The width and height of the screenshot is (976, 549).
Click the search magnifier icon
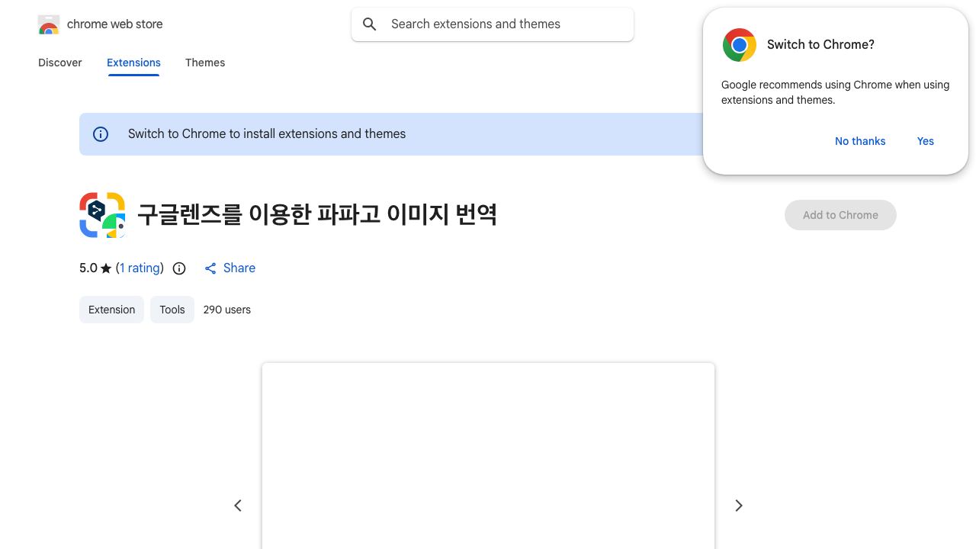tap(370, 24)
